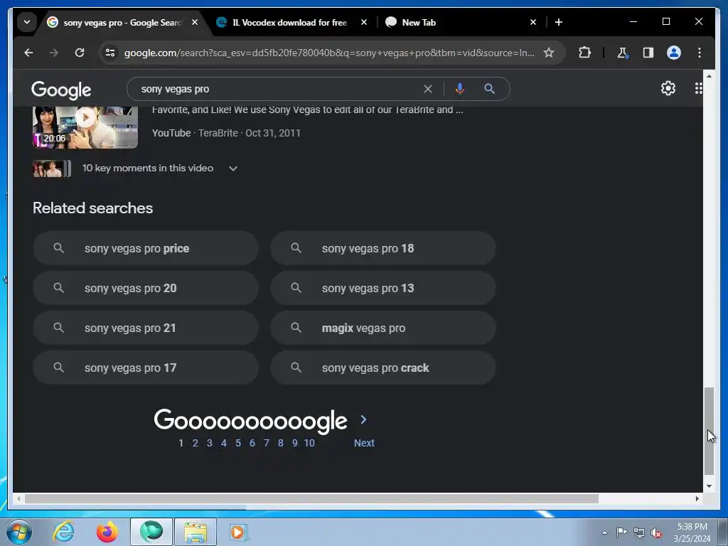The width and height of the screenshot is (728, 546).
Task: Open the clock showing 5:38 PM
Action: click(x=692, y=532)
